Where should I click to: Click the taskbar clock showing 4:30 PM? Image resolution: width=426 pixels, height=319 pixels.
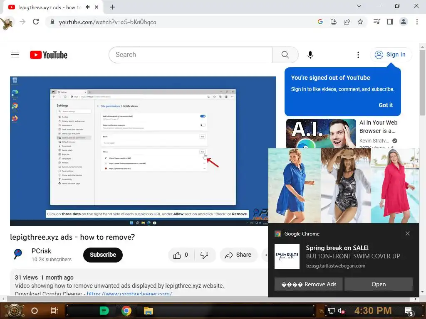[373, 311]
